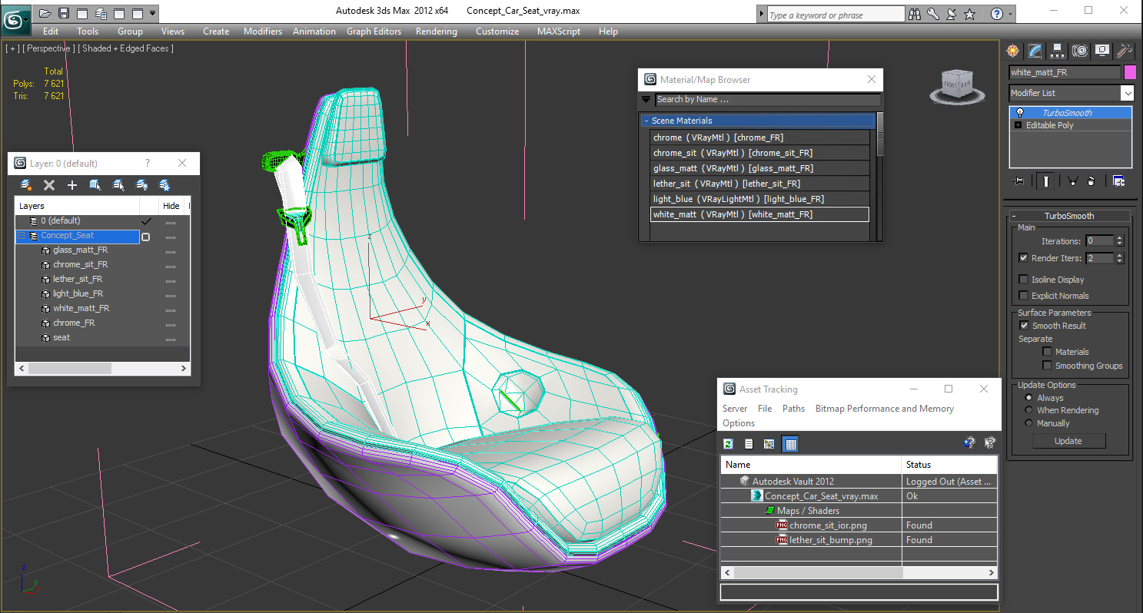1143x613 pixels.
Task: Click Configure Modifier Sets icon
Action: coord(1118,181)
